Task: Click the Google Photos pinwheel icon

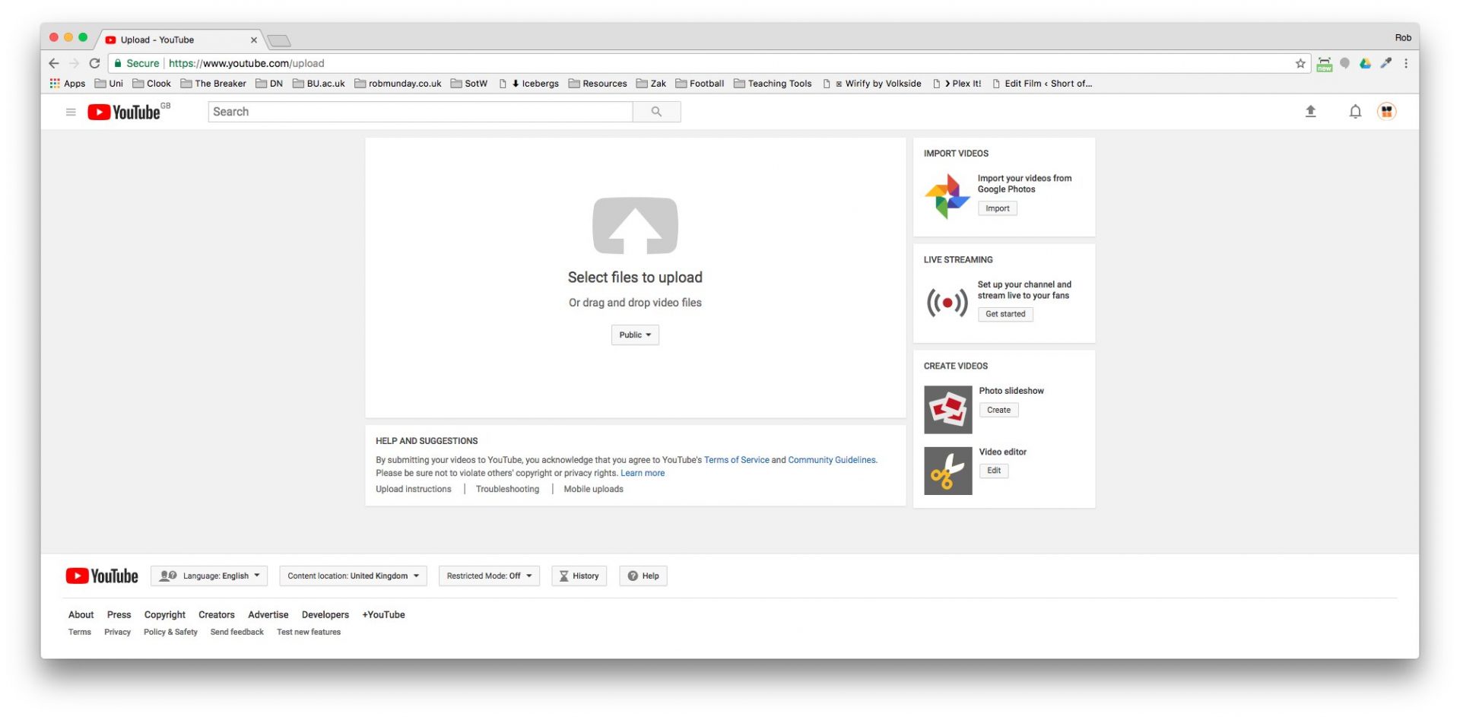Action: tap(947, 195)
